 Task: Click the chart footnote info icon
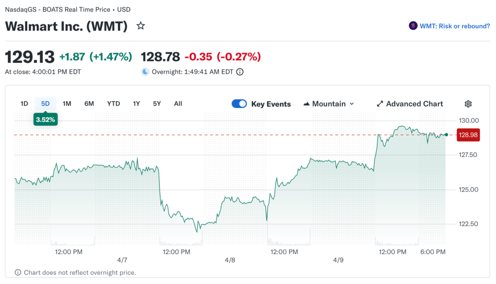pyautogui.click(x=18, y=272)
